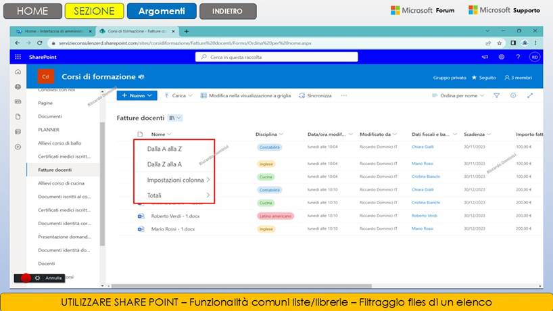This screenshot has height=311, width=553.
Task: Expand the Carica upload dropdown
Action: coord(178,95)
